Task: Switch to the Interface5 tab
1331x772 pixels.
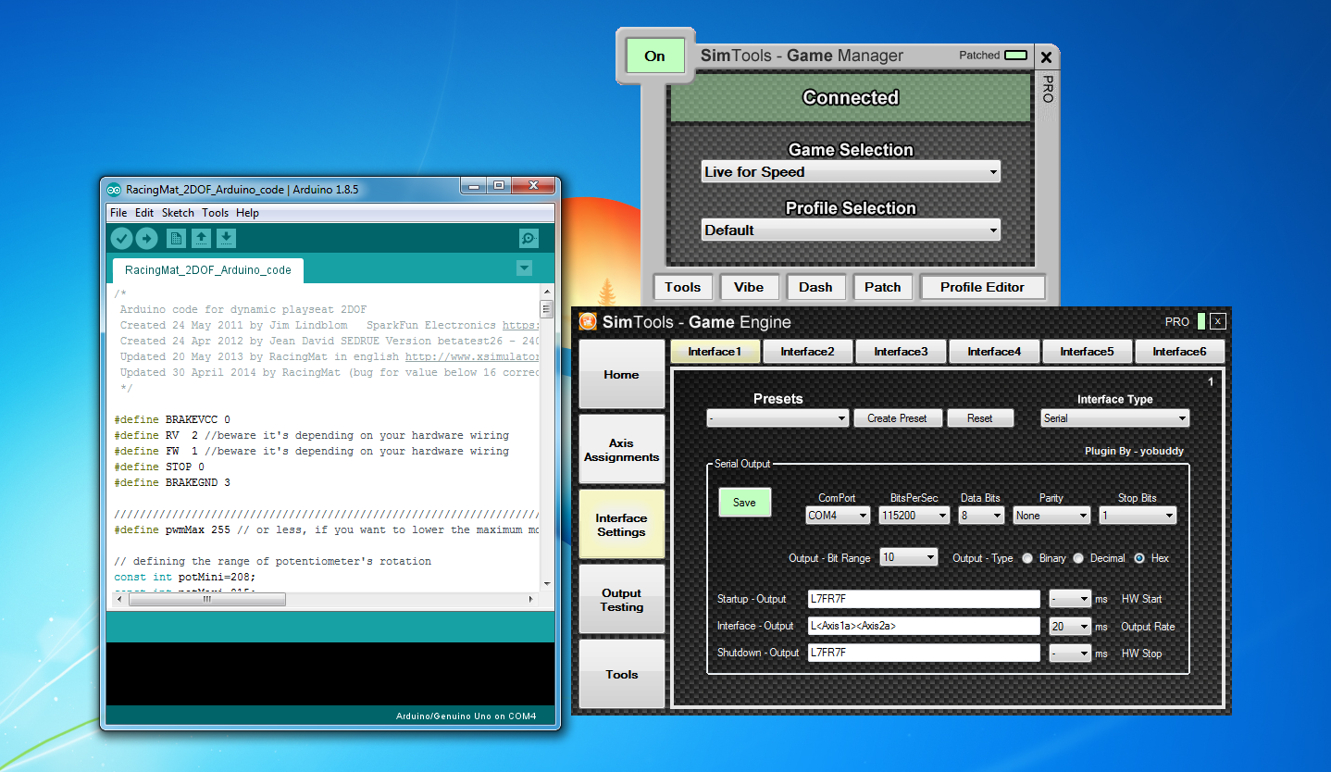Action: pyautogui.click(x=1087, y=352)
